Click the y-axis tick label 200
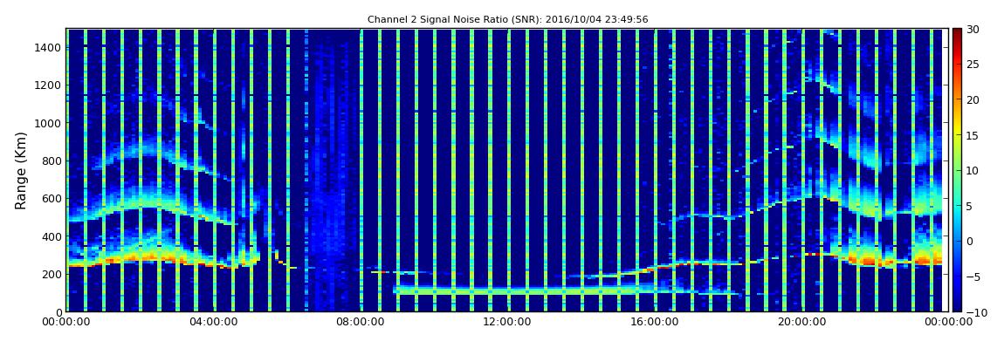Image resolution: width=1004 pixels, height=355 pixels. click(52, 275)
